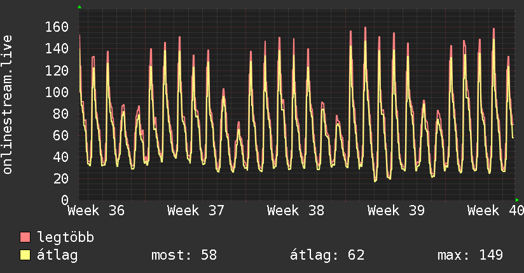Click the green arrow at top of y-axis
The width and height of the screenshot is (524, 273).
(x=79, y=7)
